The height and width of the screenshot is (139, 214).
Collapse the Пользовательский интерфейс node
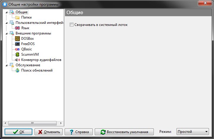click(x=6, y=23)
